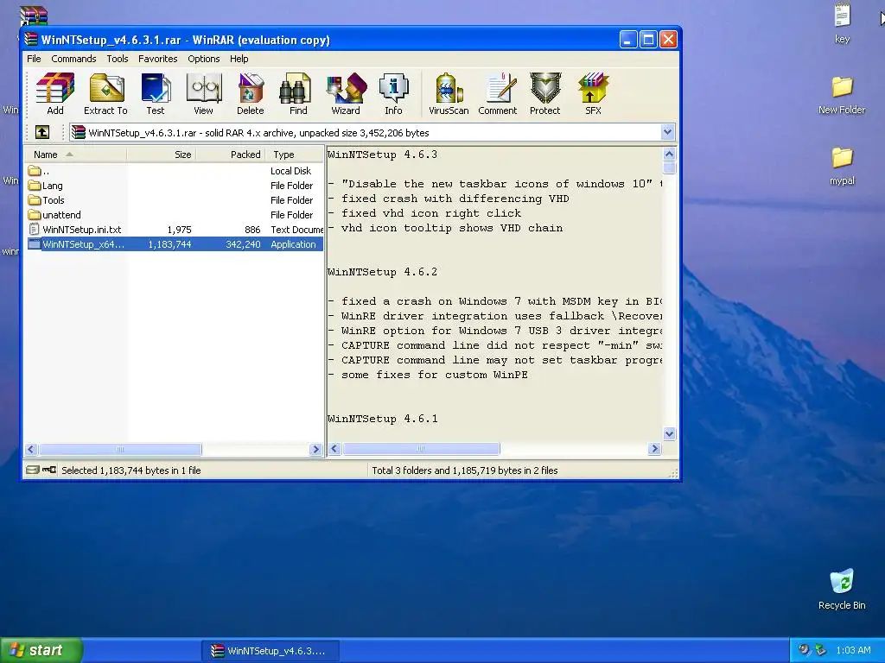885x663 pixels.
Task: Click the drive icon in the status bar
Action: click(x=33, y=470)
